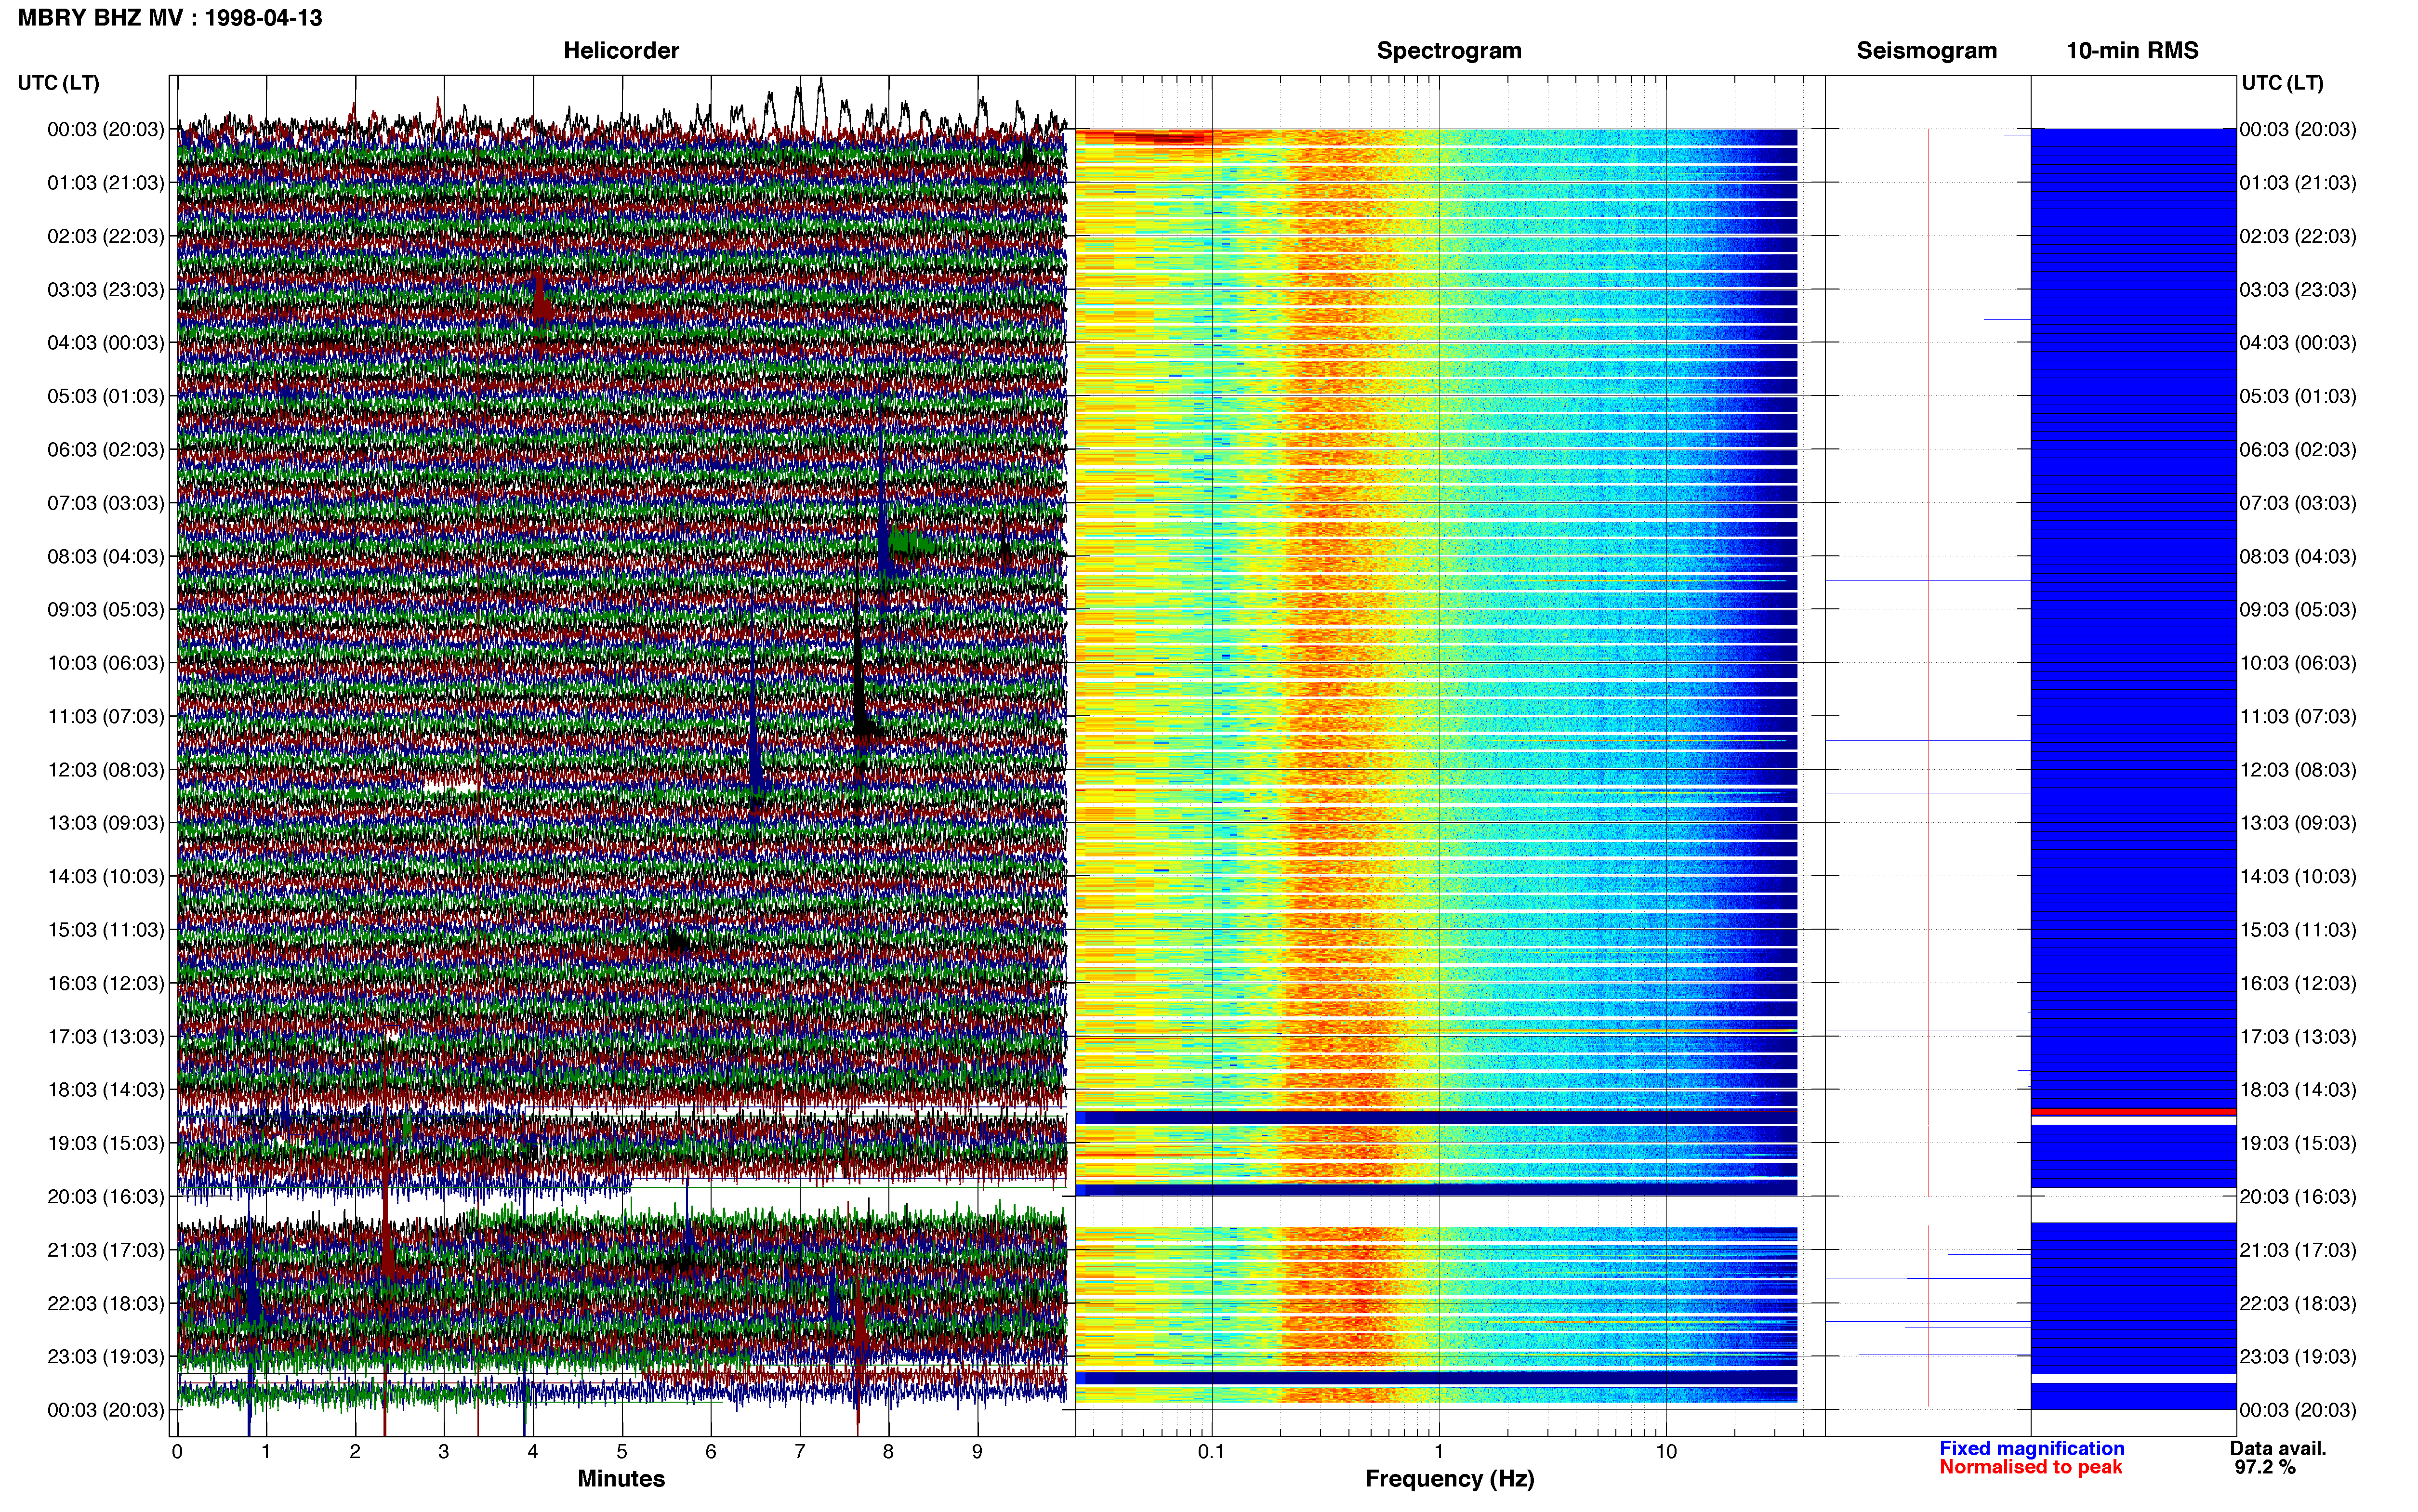The width and height of the screenshot is (2418, 1512).
Task: Click left time label 23:03 (19:03)
Action: click(106, 1356)
